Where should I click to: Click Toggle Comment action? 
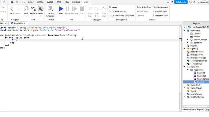(x=161, y=7)
